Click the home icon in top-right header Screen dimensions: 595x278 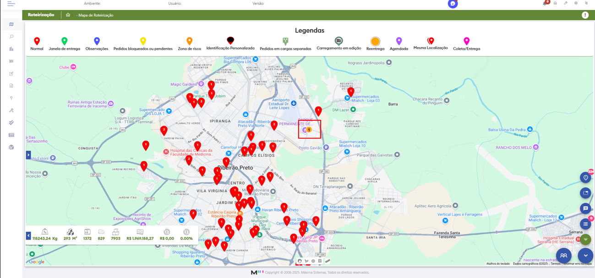pyautogui.click(x=555, y=3)
